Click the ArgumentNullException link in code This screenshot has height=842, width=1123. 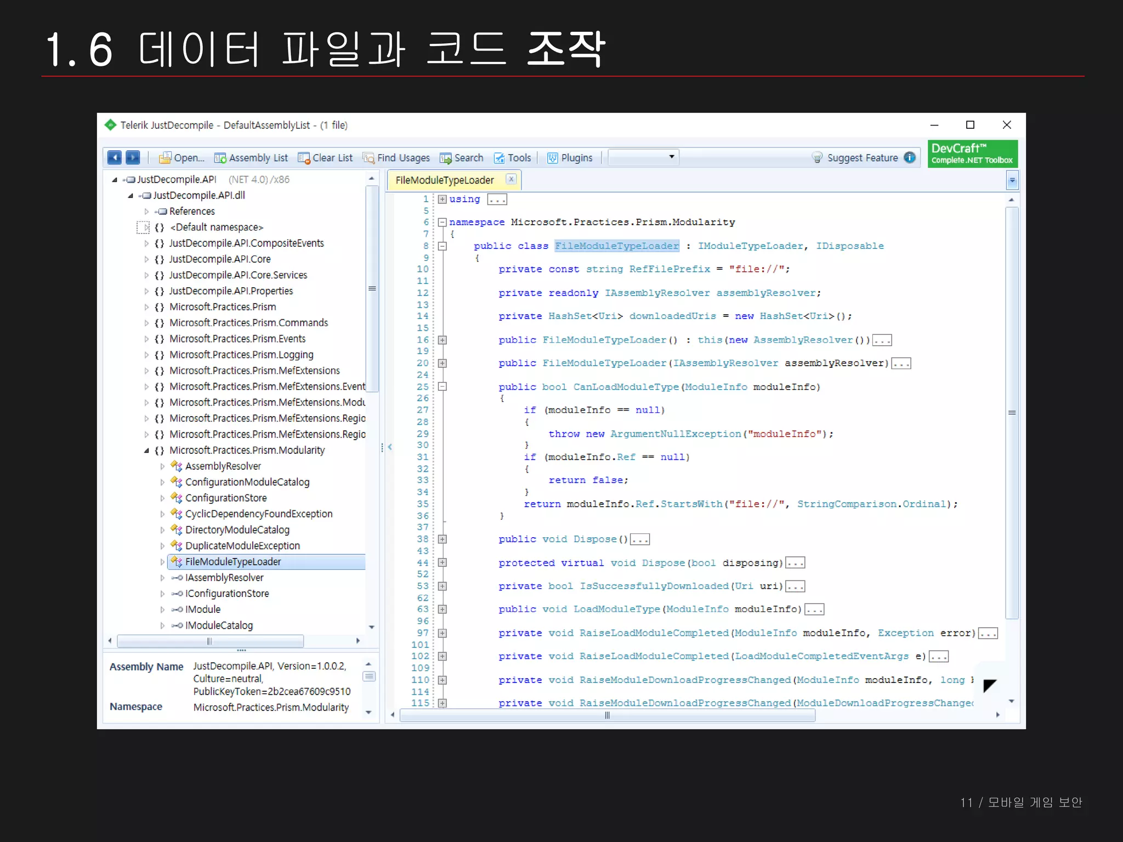(x=676, y=434)
